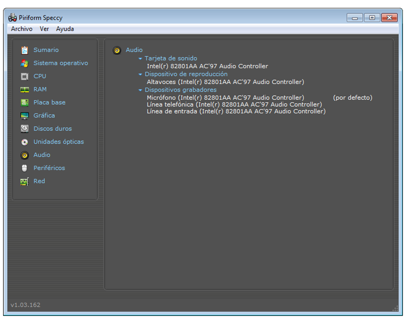The width and height of the screenshot is (417, 329).
Task: Select the Micrófono recording device entry
Action: pyautogui.click(x=226, y=98)
